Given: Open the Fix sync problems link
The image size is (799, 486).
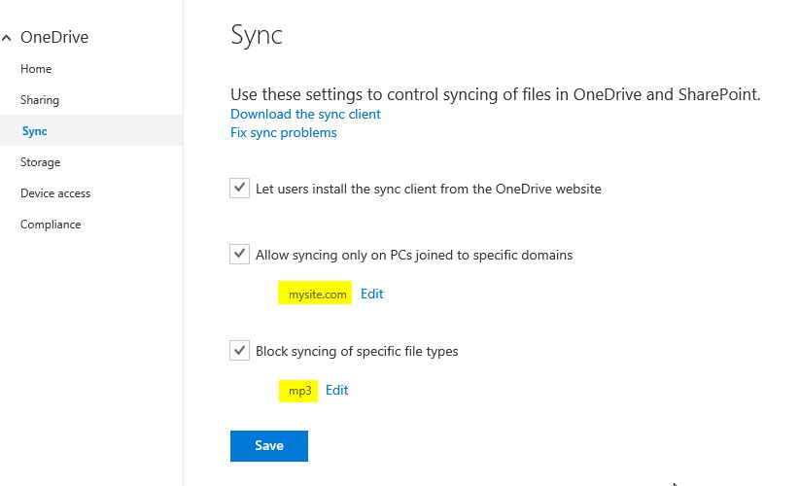Looking at the screenshot, I should (283, 132).
